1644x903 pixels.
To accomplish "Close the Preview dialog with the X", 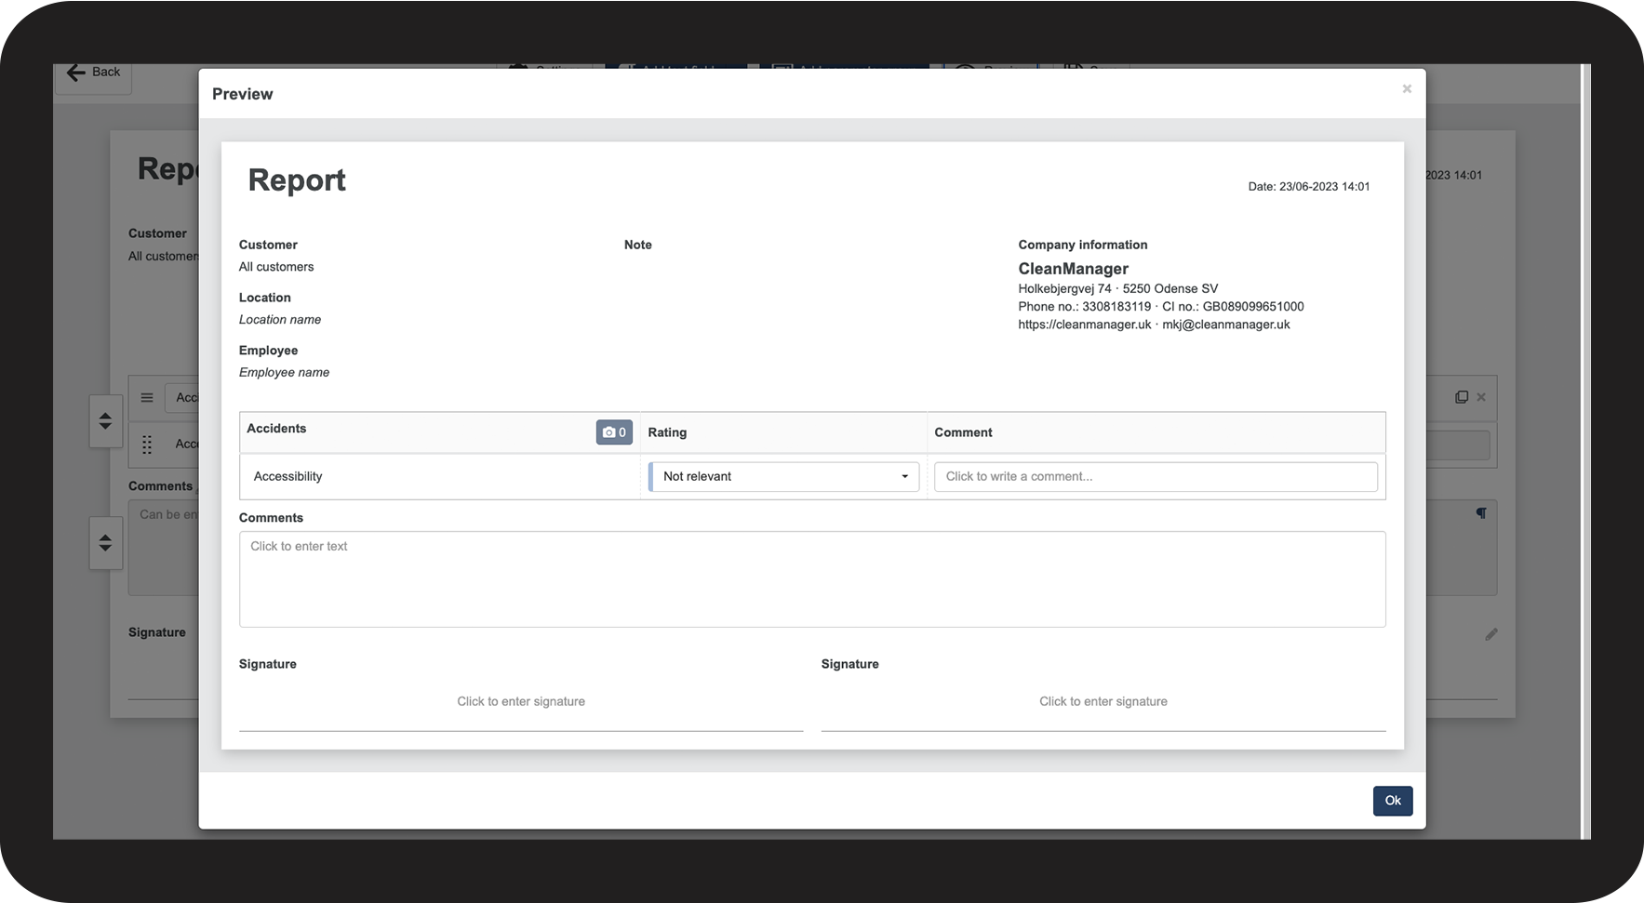I will click(x=1407, y=89).
